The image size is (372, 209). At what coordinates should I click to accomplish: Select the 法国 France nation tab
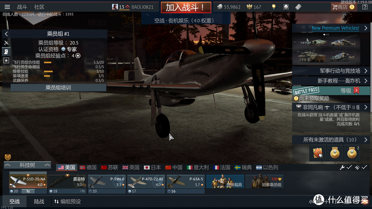(x=221, y=168)
